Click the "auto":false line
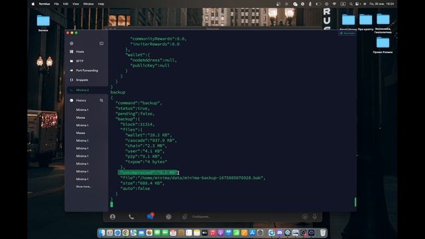The height and width of the screenshot is (239, 425). click(135, 189)
